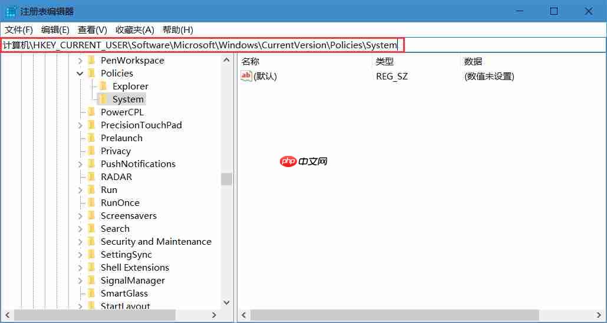Click the registry path address bar
607x323 pixels.
[x=303, y=45]
